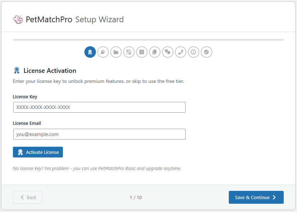The height and width of the screenshot is (212, 297).
Task: Go to the plug integration step
Action: (103, 52)
